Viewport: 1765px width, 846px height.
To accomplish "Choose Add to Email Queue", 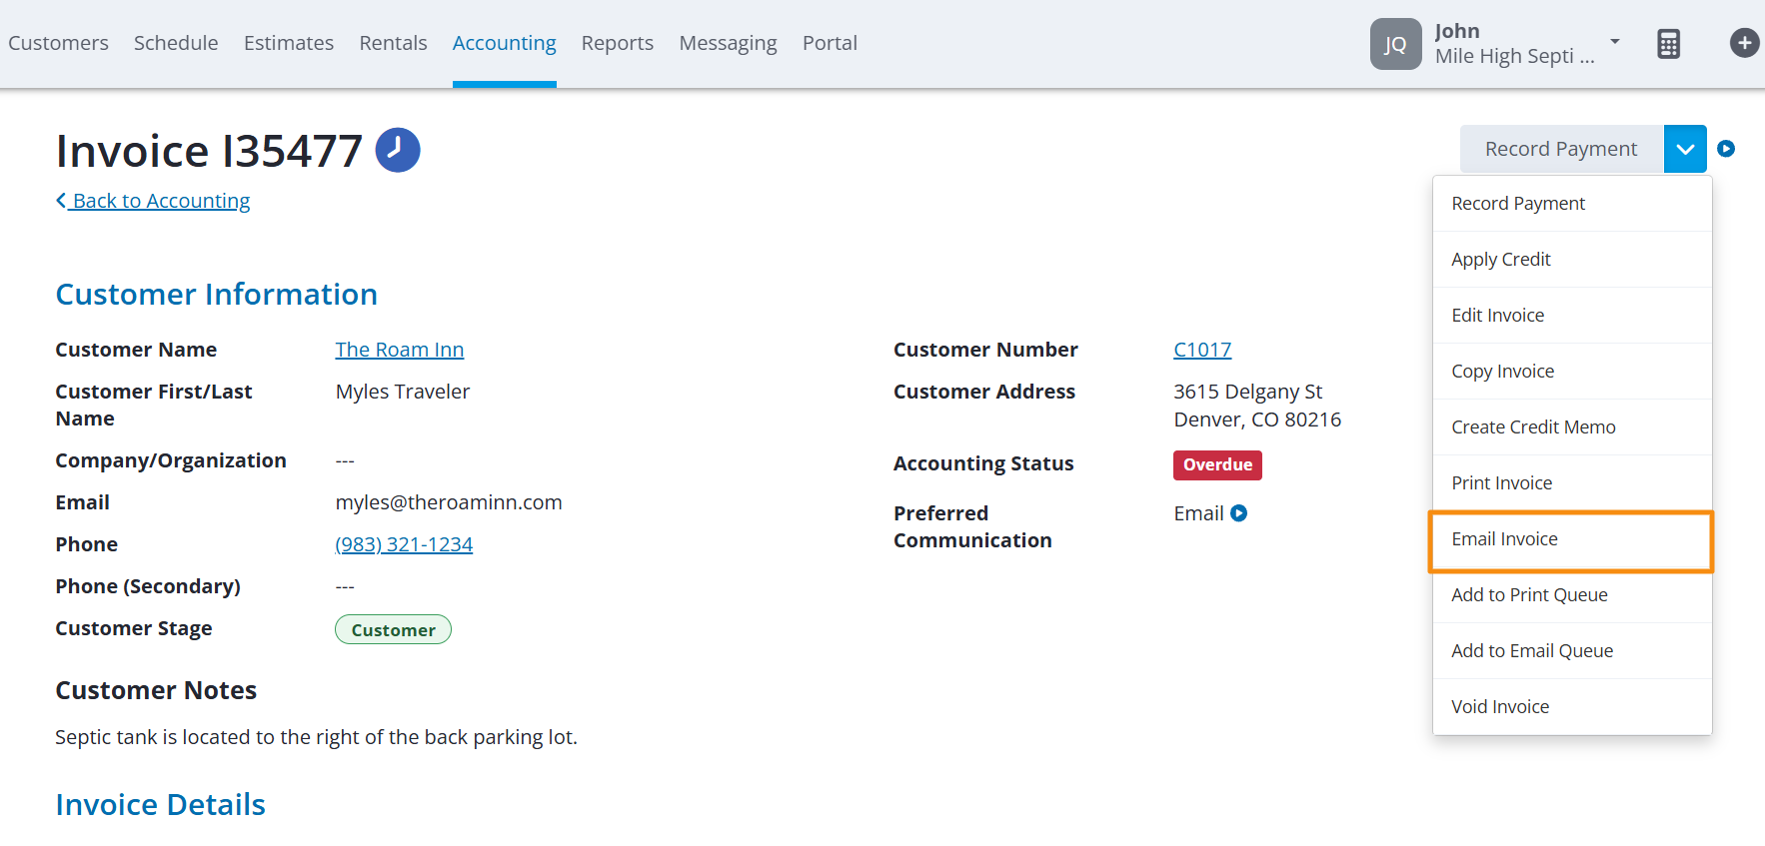I will click(1572, 651).
